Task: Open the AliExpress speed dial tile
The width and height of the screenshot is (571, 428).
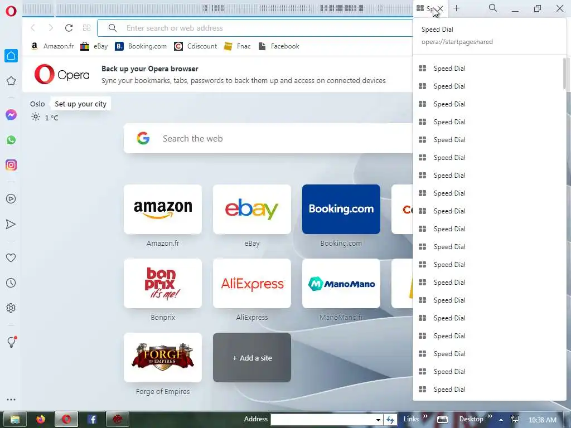Action: tap(252, 283)
